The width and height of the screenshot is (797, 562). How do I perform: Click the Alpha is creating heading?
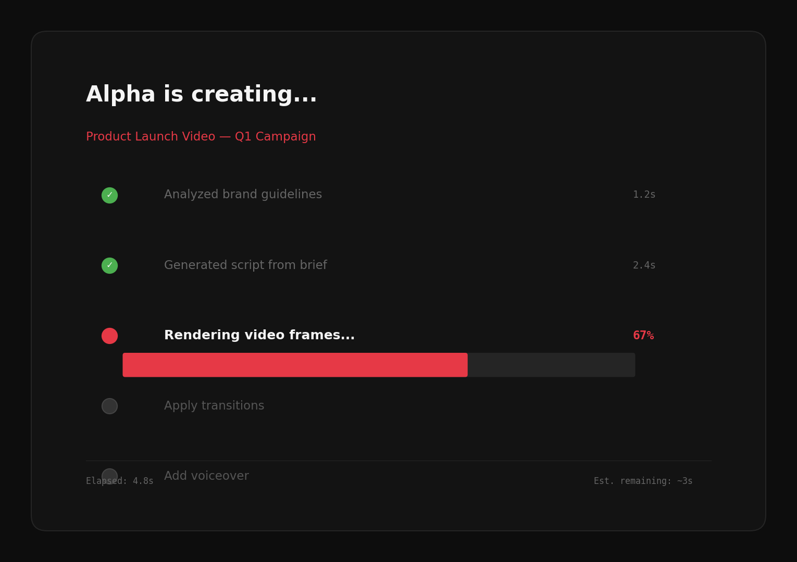[202, 94]
